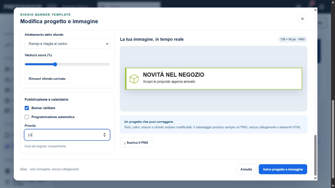Click 'La tua immagine, in tempo reale' heading
Screen dimensions: 335x188
pos(152,39)
